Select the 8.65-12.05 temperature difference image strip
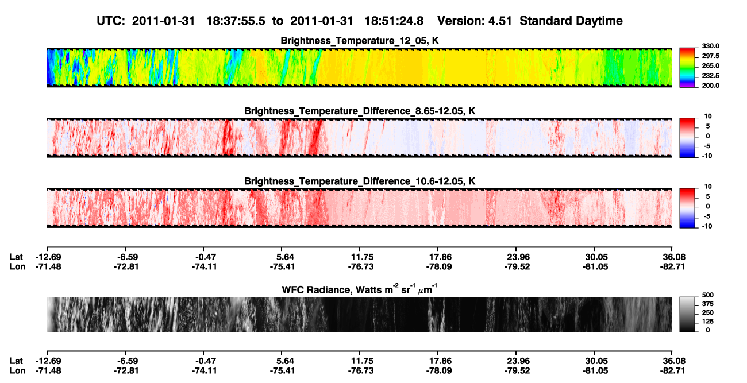The height and width of the screenshot is (383, 747). (359, 137)
